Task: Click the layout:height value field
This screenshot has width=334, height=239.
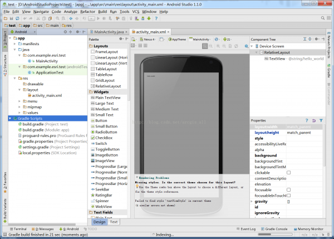Action: (x=304, y=133)
